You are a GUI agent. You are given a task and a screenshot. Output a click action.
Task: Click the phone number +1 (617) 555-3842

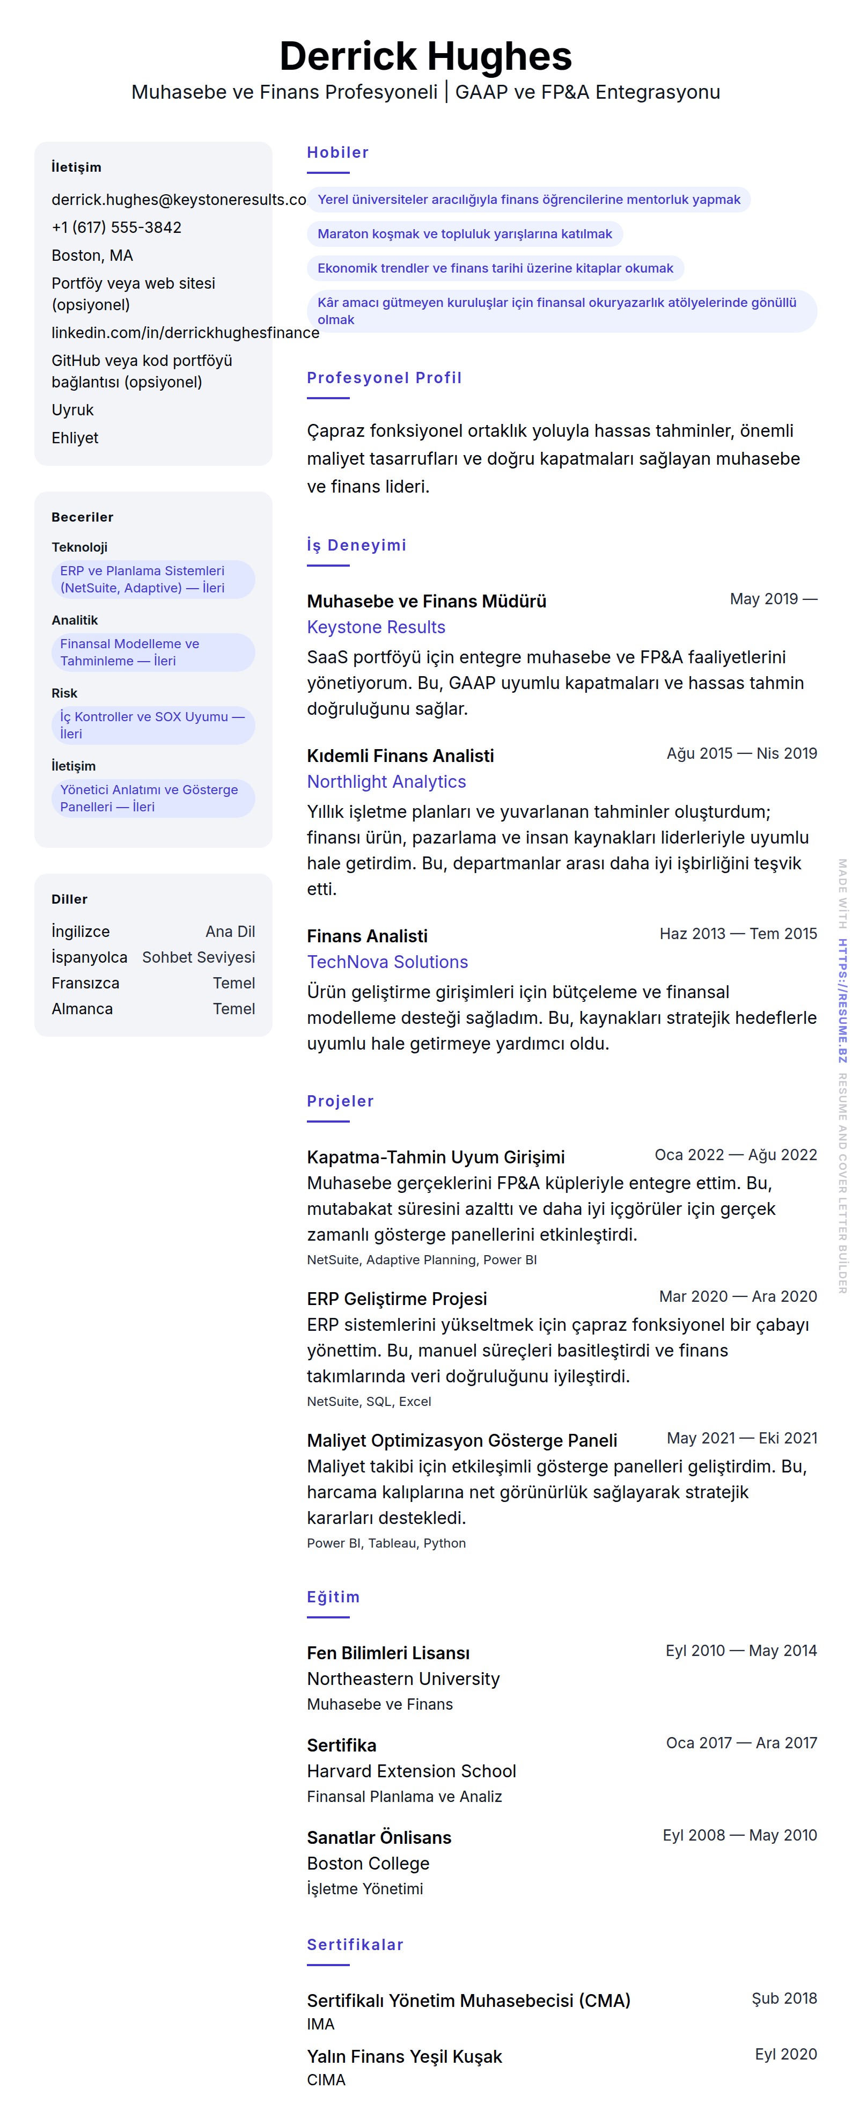pos(116,228)
